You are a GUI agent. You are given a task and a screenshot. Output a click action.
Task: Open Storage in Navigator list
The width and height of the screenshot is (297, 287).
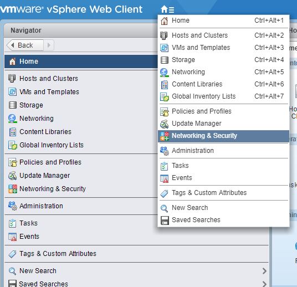coord(81,105)
